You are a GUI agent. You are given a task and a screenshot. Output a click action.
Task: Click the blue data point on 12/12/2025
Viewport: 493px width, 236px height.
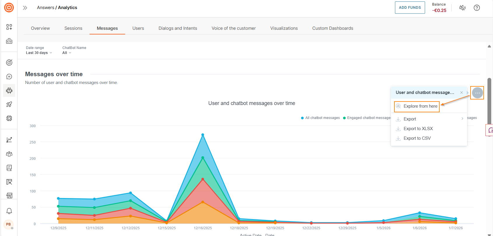tap(130, 193)
